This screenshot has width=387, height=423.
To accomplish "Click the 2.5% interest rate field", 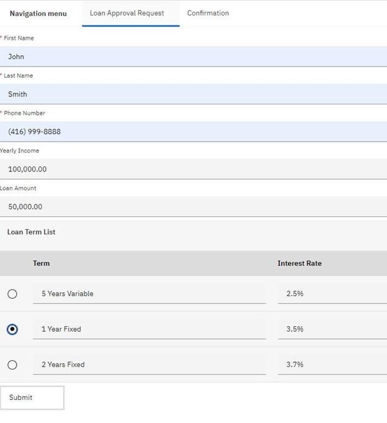I will (x=332, y=294).
